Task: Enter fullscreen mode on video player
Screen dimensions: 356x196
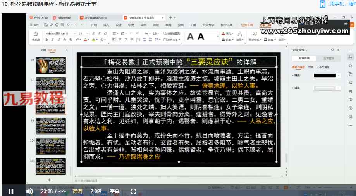Action: 133,191
